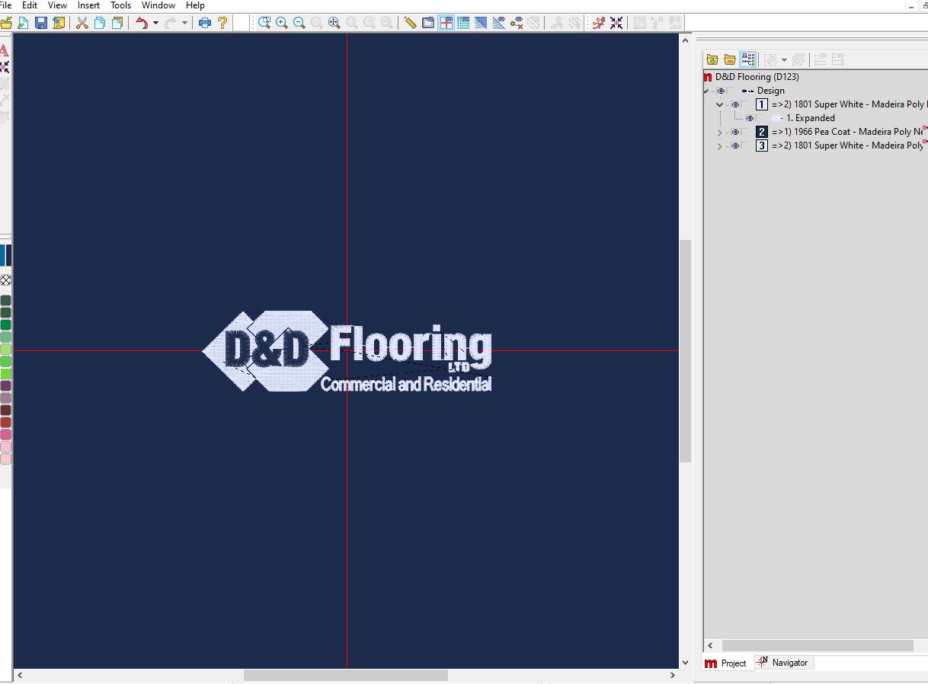Open the Insert menu
This screenshot has height=684, width=928.
point(88,5)
